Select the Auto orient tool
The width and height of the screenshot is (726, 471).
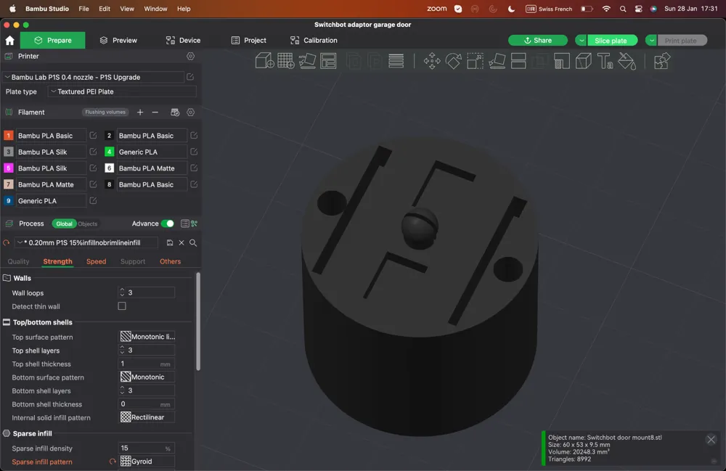(x=307, y=61)
